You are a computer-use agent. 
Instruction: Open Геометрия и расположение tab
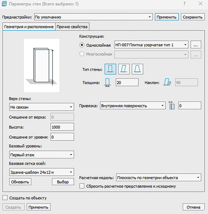[28, 27]
